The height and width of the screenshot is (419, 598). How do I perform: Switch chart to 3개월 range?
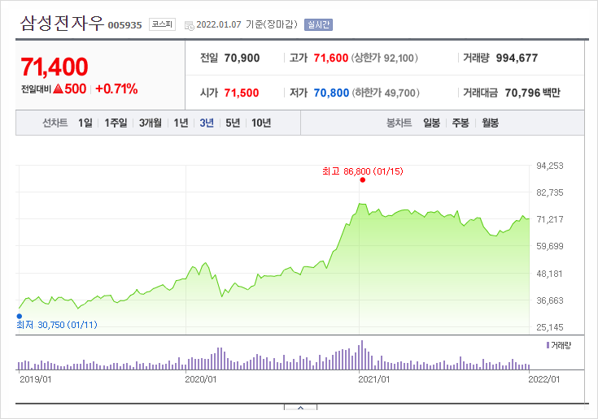pyautogui.click(x=151, y=123)
